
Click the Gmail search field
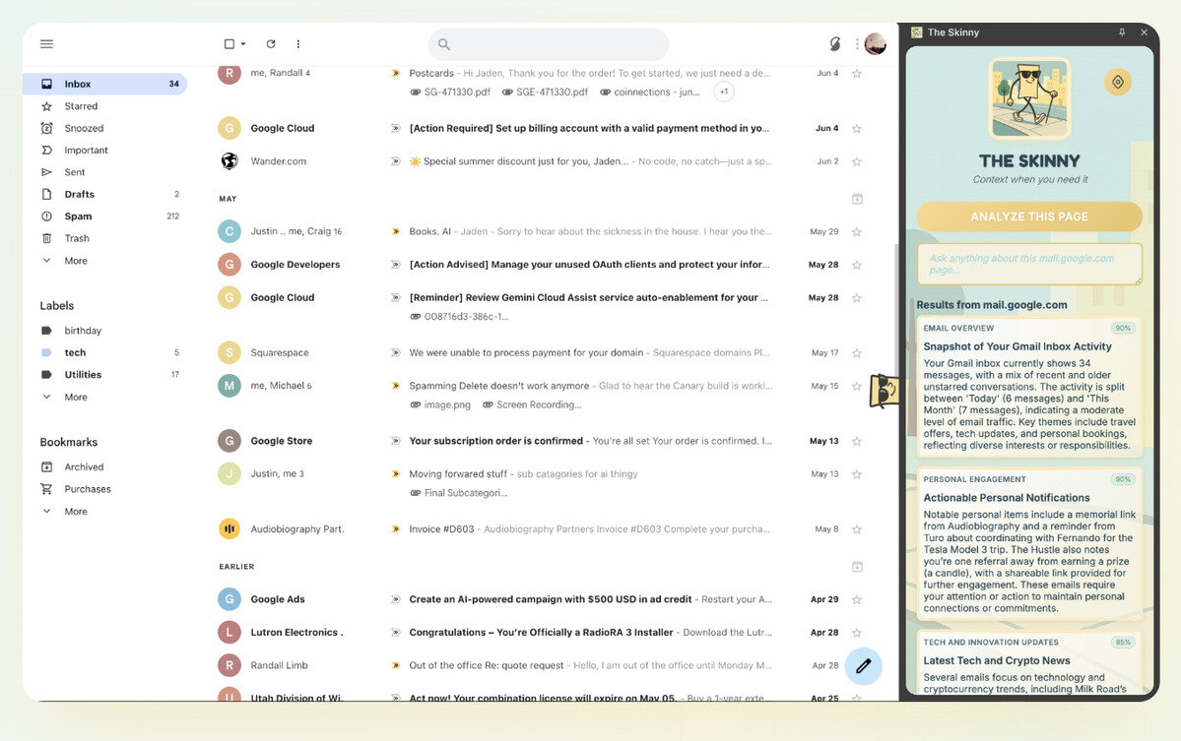tap(549, 44)
